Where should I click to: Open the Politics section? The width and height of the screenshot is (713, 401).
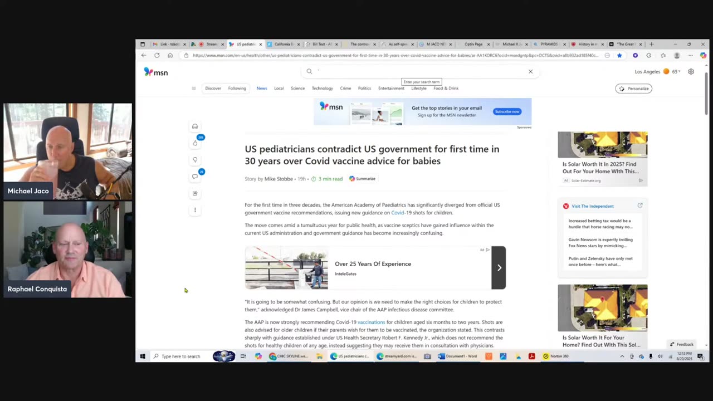(364, 88)
